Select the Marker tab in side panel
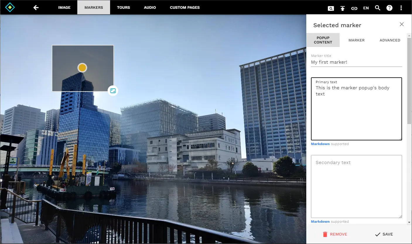 pos(356,40)
